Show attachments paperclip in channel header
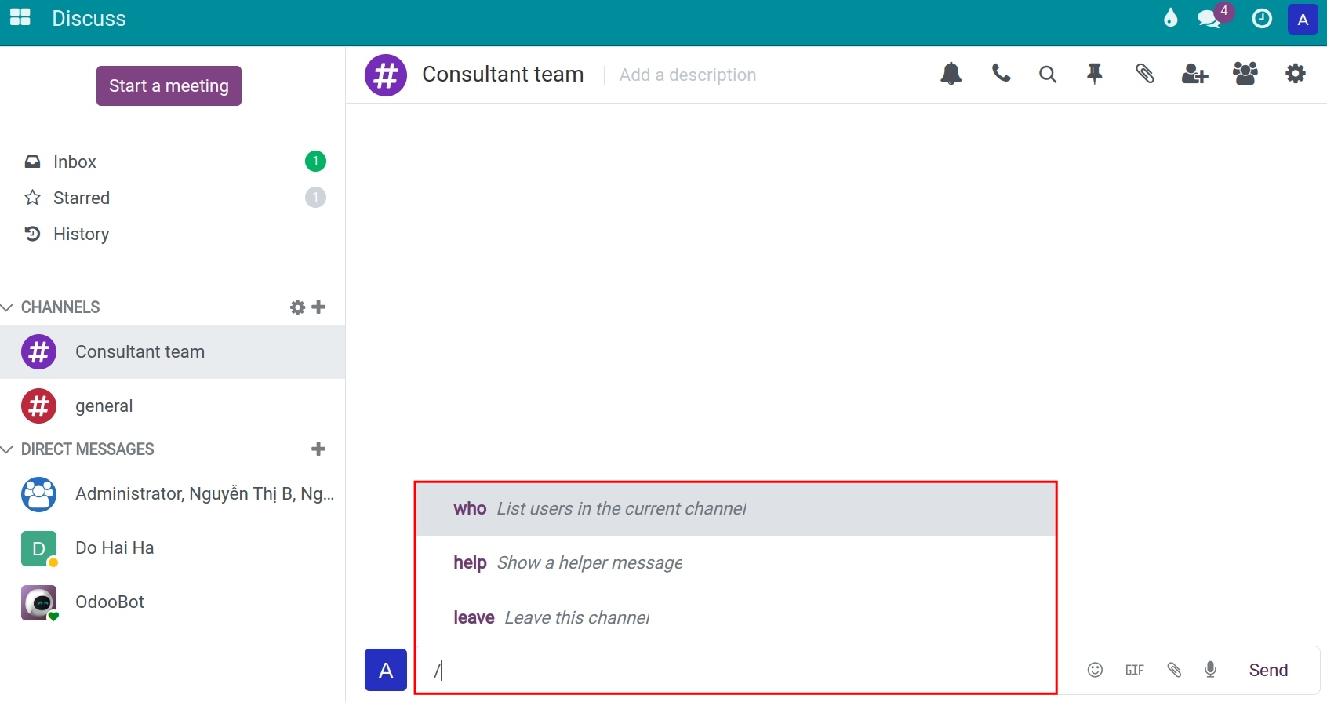Viewport: 1327px width, 702px height. pyautogui.click(x=1145, y=74)
